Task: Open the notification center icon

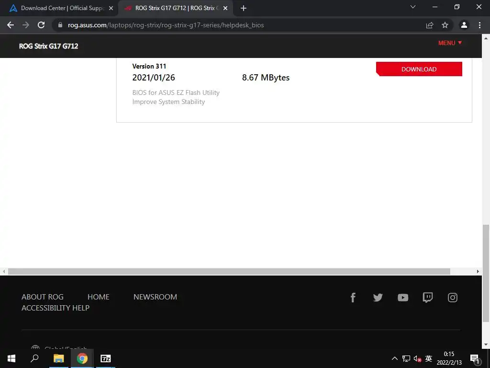Action: (474, 358)
